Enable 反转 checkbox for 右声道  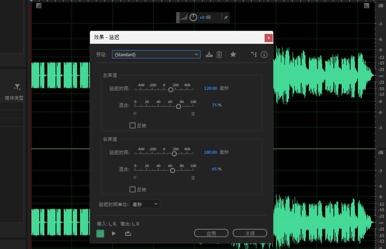click(x=132, y=189)
